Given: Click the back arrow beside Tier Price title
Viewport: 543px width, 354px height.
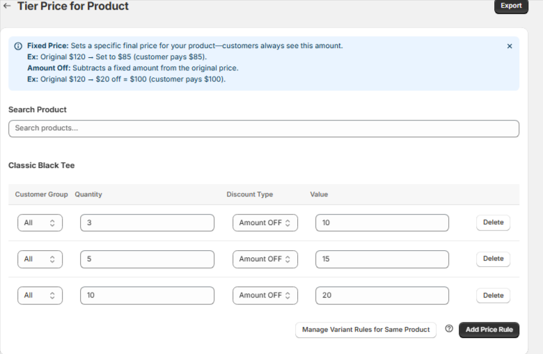Looking at the screenshot, I should [x=7, y=6].
